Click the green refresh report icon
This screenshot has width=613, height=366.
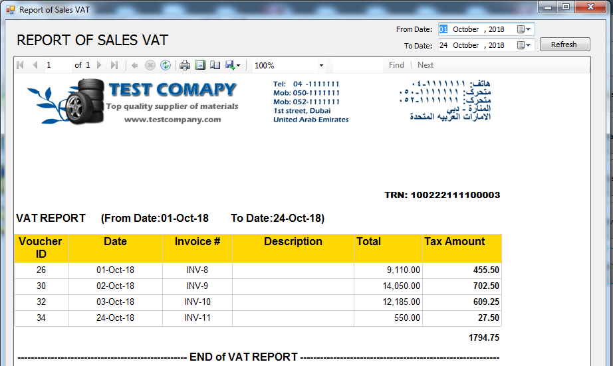click(x=166, y=65)
